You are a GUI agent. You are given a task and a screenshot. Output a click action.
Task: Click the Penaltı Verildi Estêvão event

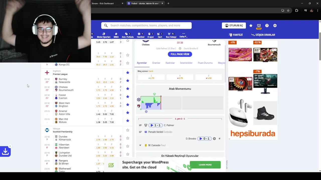coord(160,132)
